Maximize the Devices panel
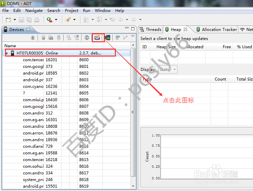Screen dimensions: 253x191 pos(133,29)
